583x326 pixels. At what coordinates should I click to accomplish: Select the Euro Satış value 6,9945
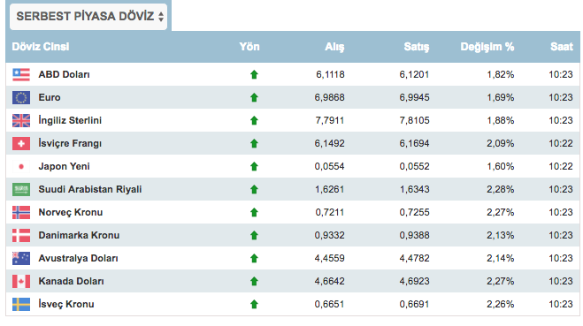[415, 98]
